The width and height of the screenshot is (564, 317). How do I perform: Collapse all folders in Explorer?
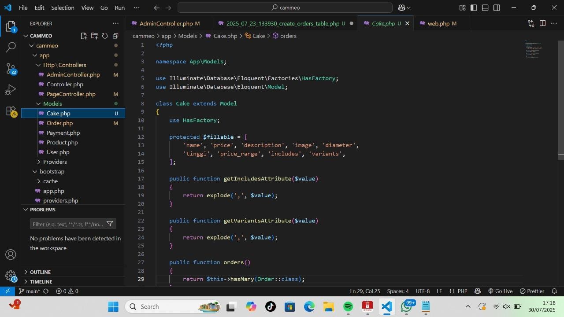[x=115, y=36]
